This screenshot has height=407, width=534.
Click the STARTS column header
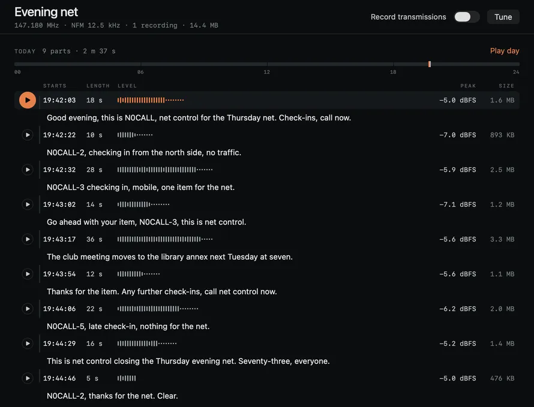[55, 86]
